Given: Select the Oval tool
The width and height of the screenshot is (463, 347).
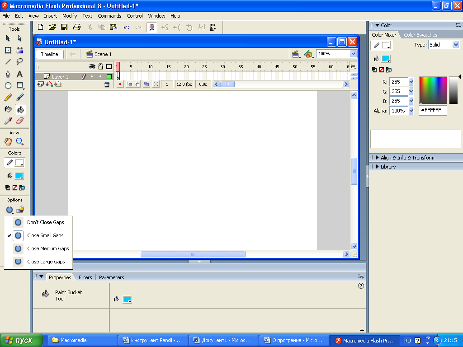Looking at the screenshot, I should tap(8, 85).
